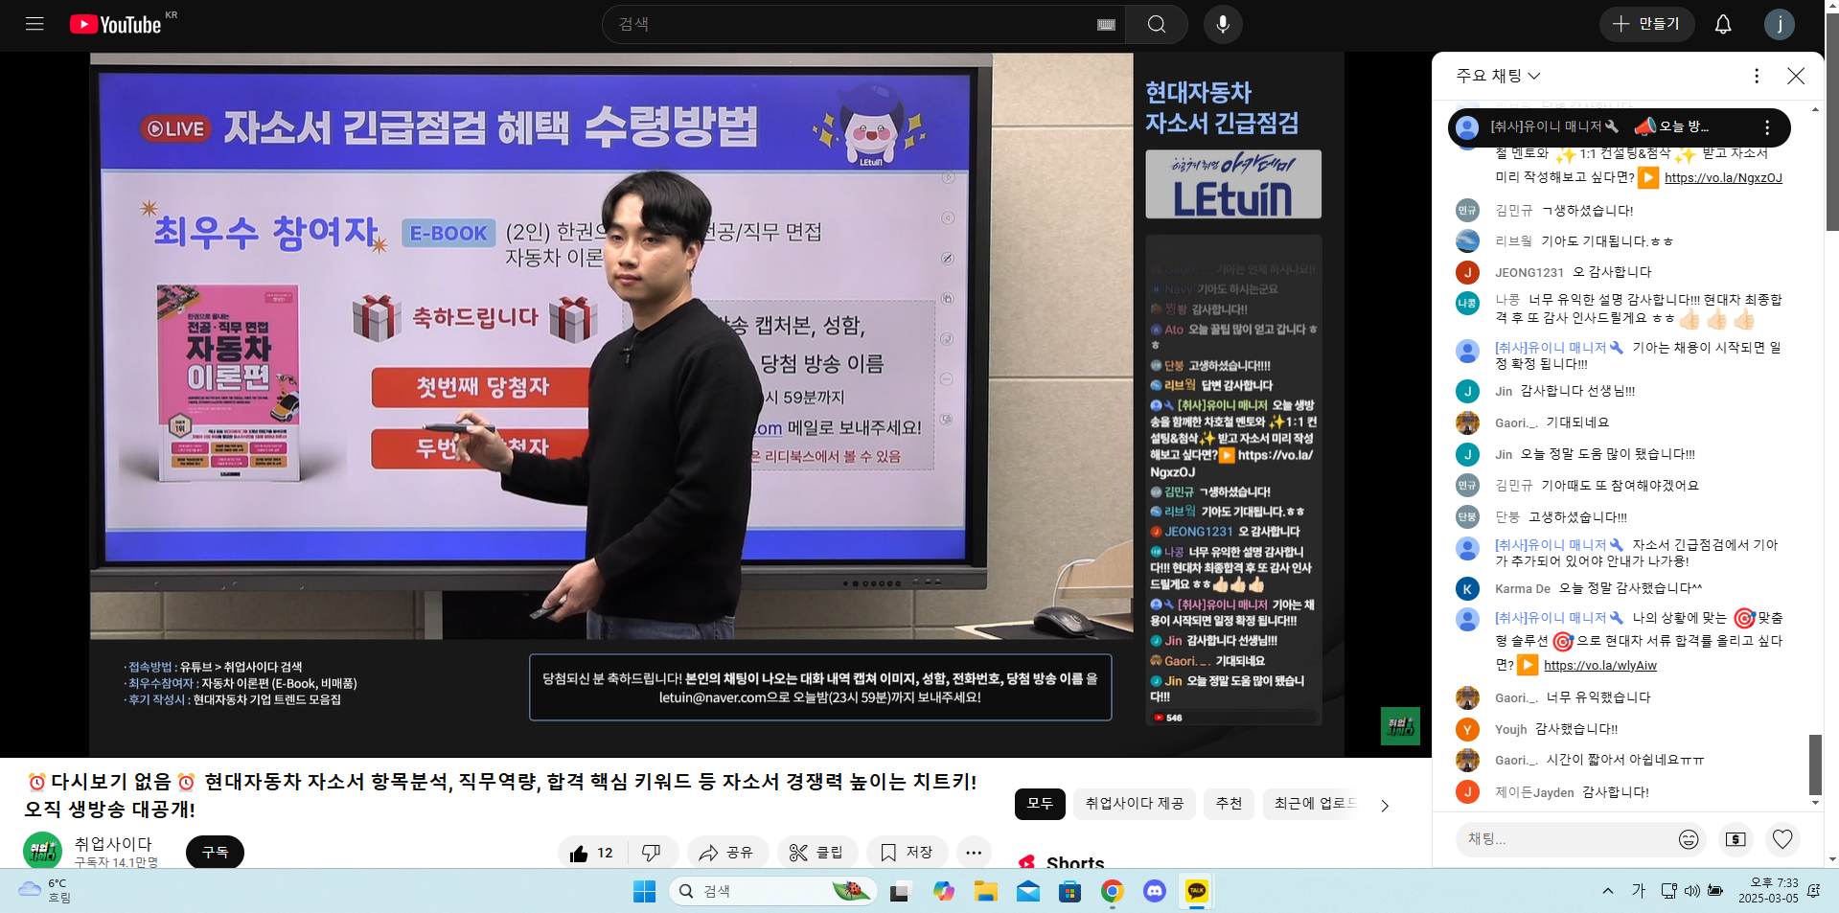Open the 취업사이다 channel name link
Viewport: 1839px width, 913px height.
click(x=113, y=843)
